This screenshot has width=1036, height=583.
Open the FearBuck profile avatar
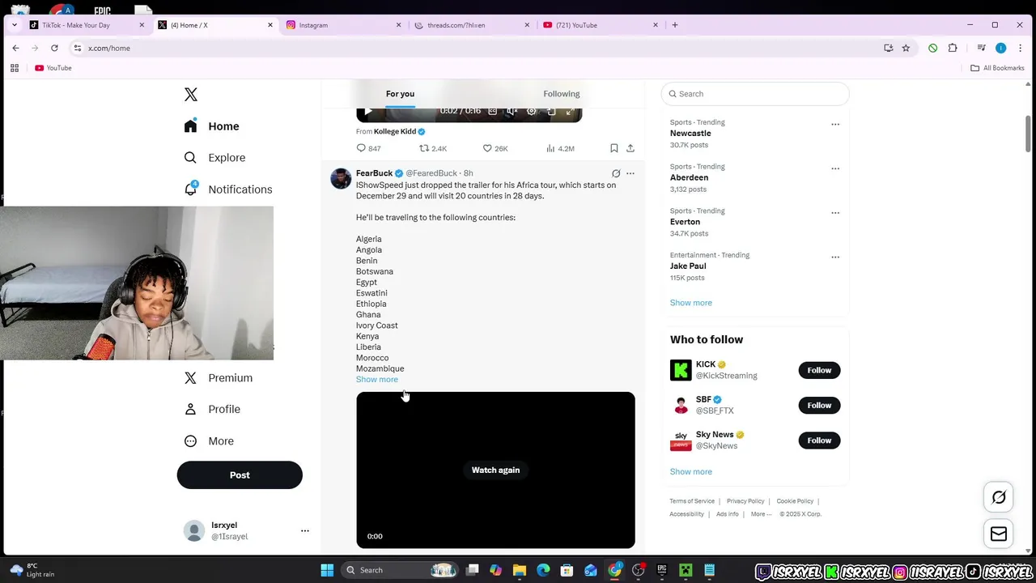coord(341,178)
